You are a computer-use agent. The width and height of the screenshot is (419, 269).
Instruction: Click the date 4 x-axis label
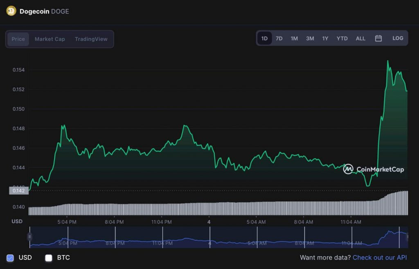point(209,222)
